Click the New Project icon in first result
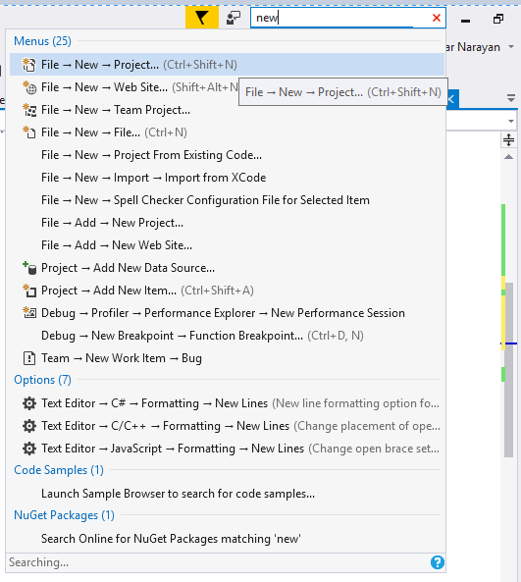This screenshot has width=521, height=582. (29, 65)
